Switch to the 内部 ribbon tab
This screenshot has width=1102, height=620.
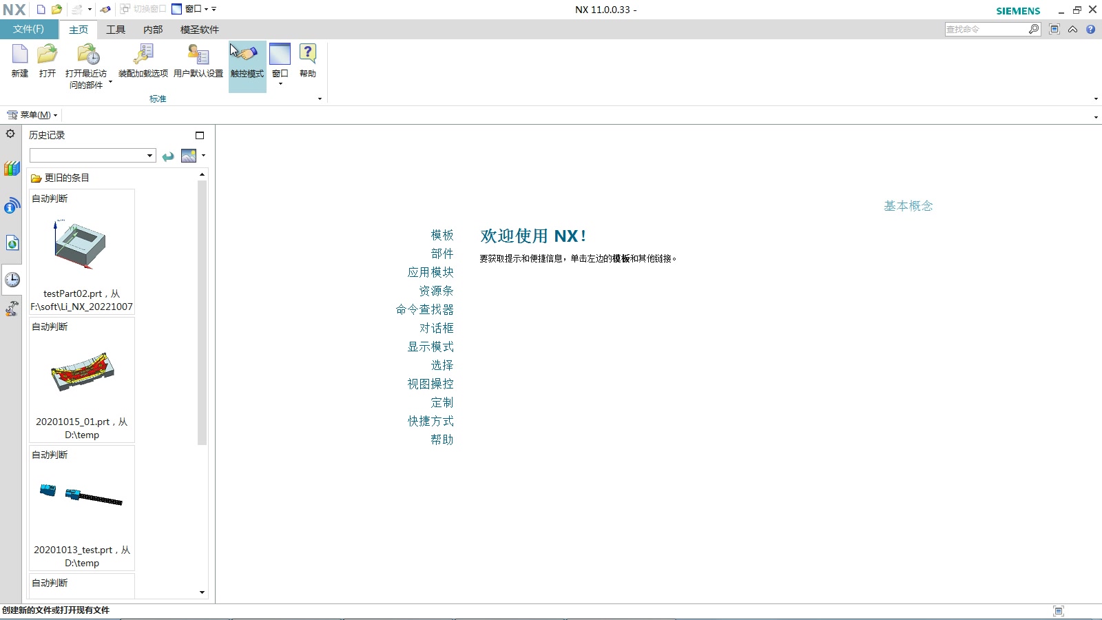(153, 30)
